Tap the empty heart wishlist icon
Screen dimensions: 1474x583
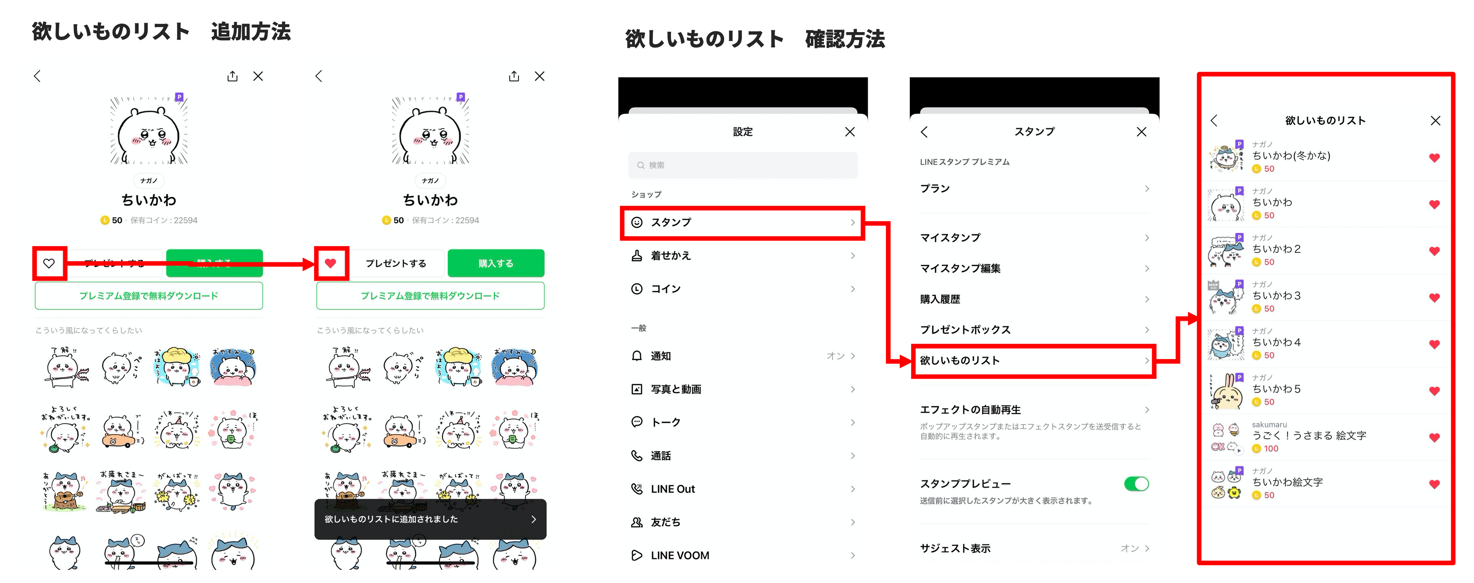(49, 263)
